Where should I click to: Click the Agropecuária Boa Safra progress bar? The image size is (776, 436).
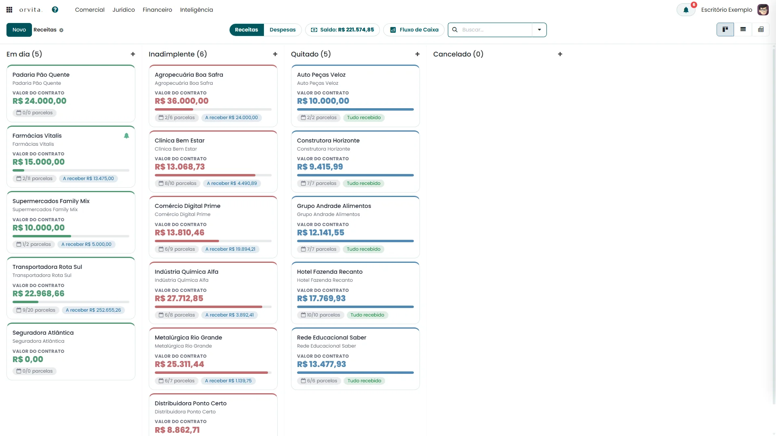click(213, 109)
